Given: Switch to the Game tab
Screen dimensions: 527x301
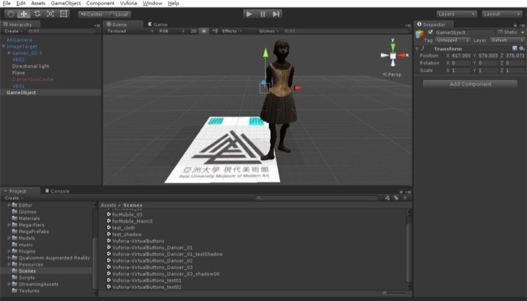Looking at the screenshot, I should (x=157, y=24).
